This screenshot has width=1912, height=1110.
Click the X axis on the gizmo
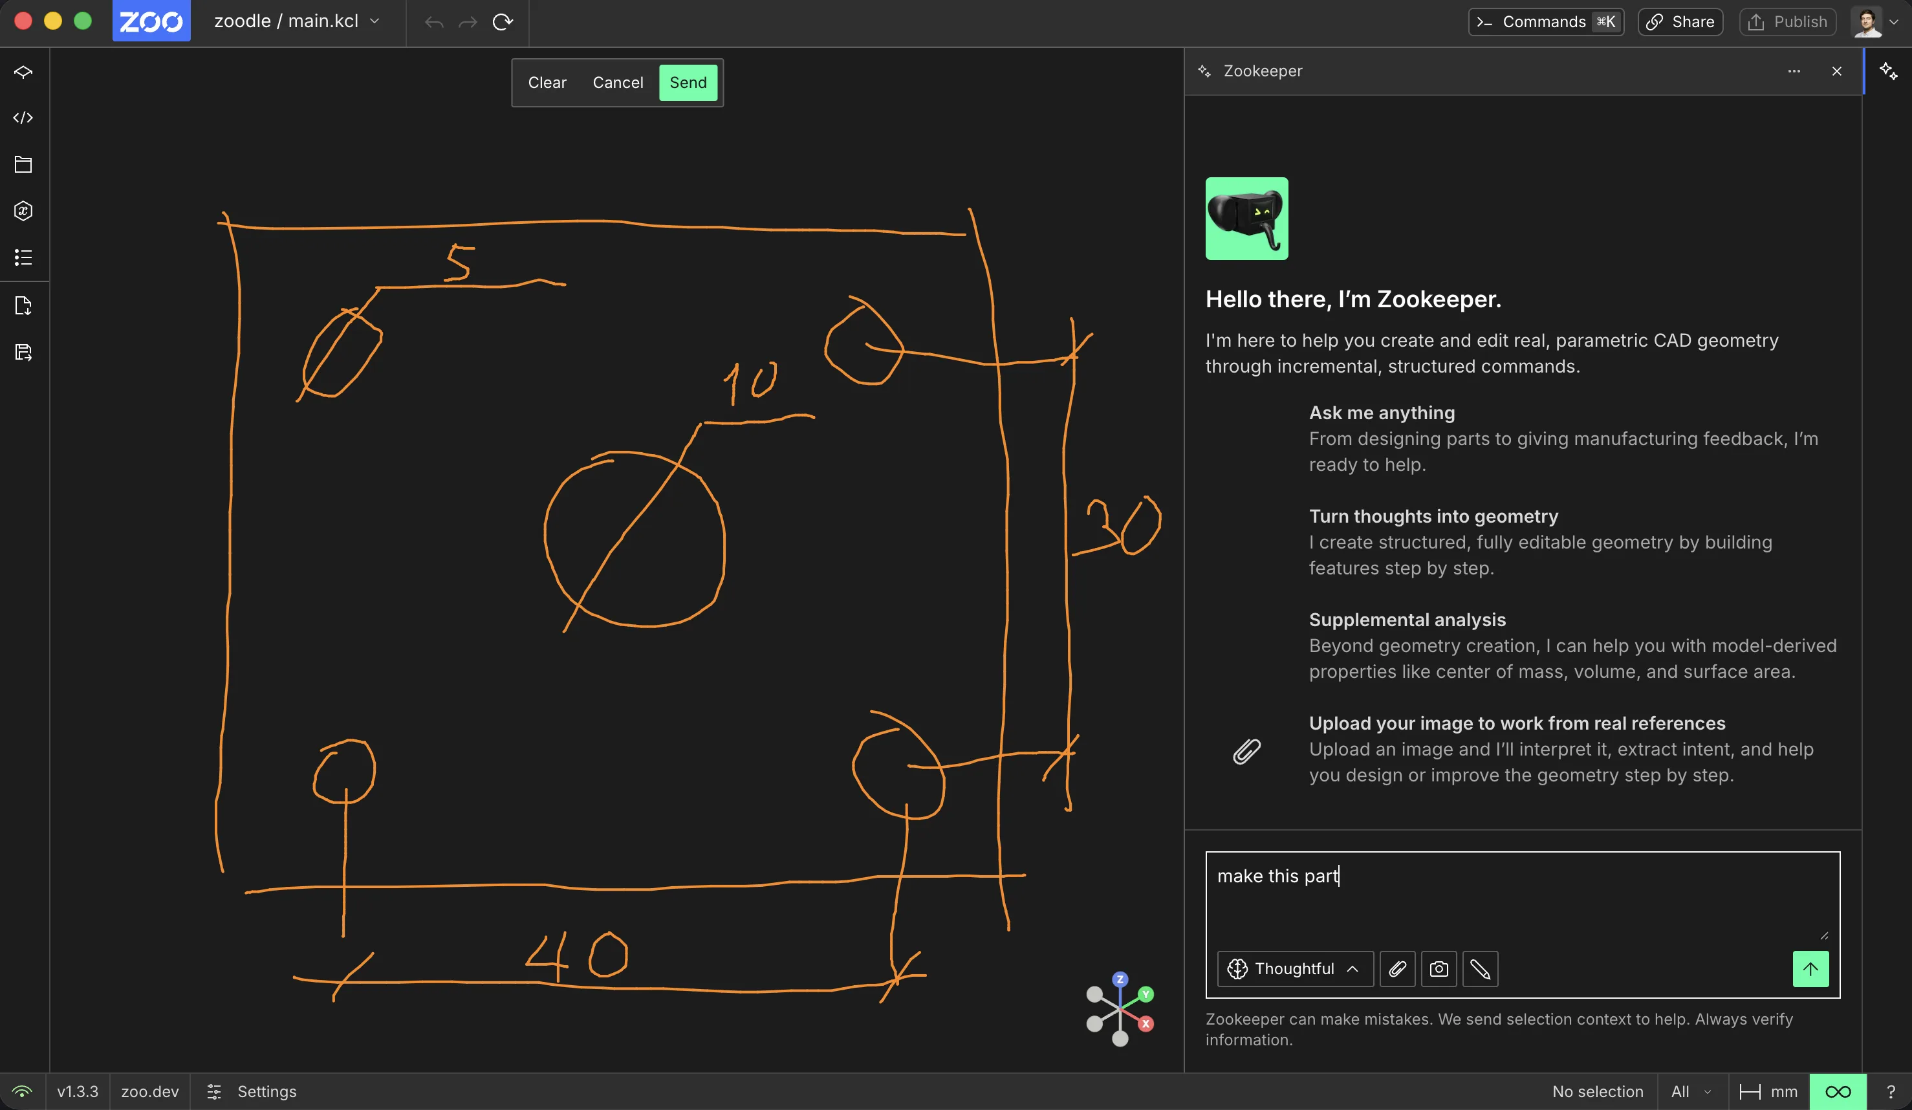pos(1146,1023)
